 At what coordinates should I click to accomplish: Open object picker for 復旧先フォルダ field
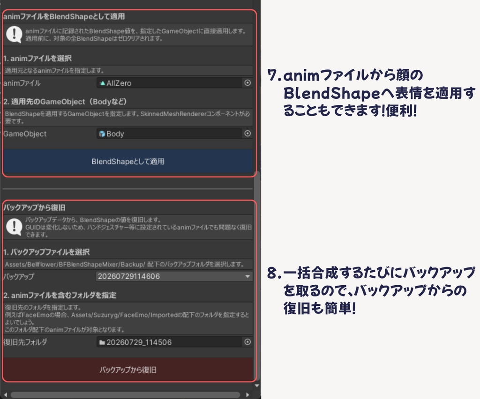coord(247,342)
